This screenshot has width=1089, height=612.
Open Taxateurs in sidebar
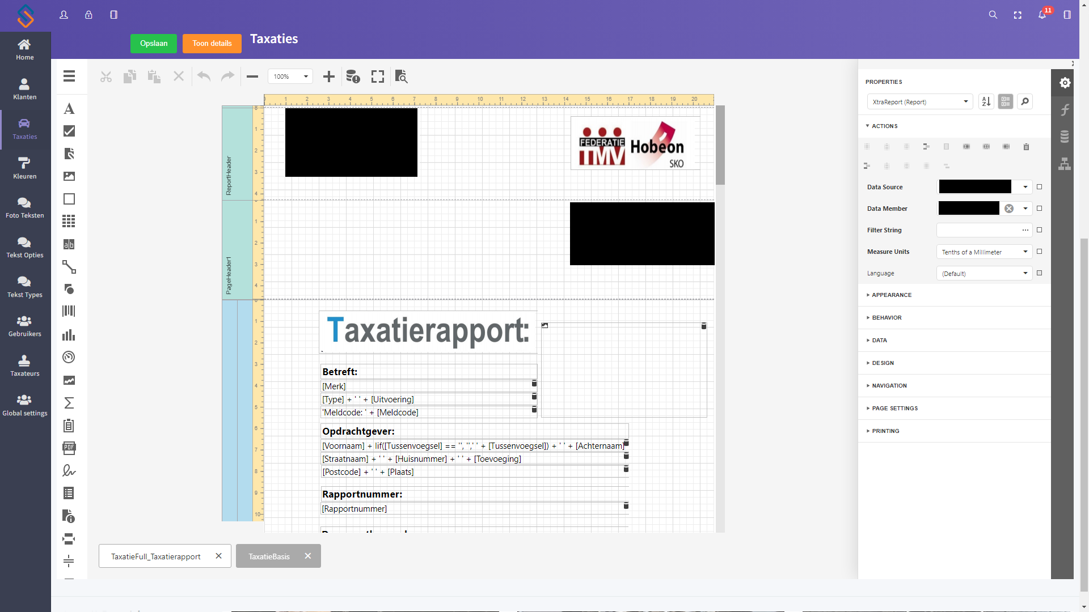tap(25, 366)
